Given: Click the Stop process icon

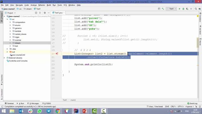Looking at the screenshot, I should (191, 9).
